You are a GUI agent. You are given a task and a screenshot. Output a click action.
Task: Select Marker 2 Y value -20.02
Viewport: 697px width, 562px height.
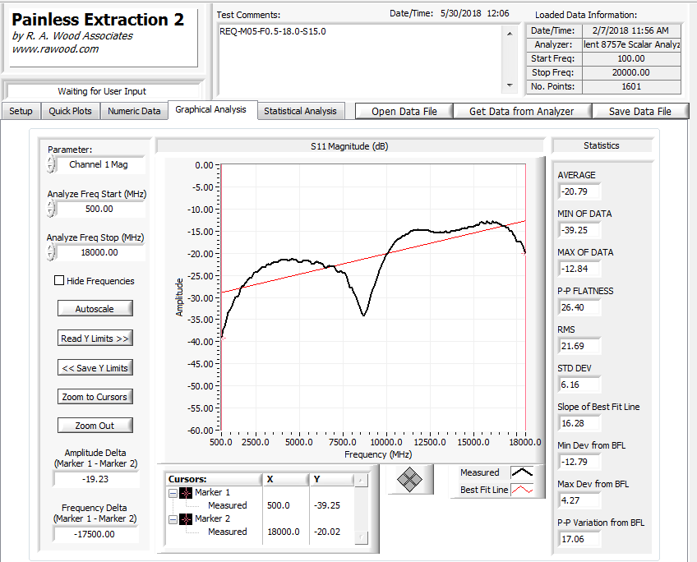(327, 532)
